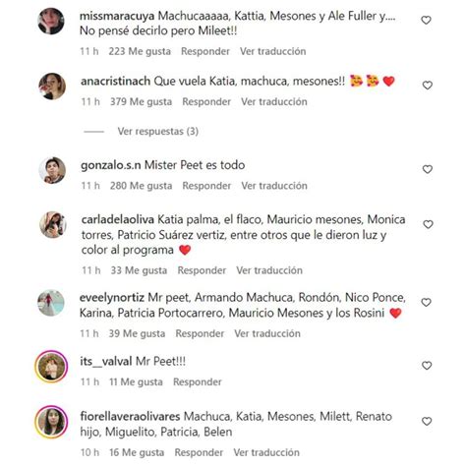View 379 Me gusta likes list

pos(141,102)
